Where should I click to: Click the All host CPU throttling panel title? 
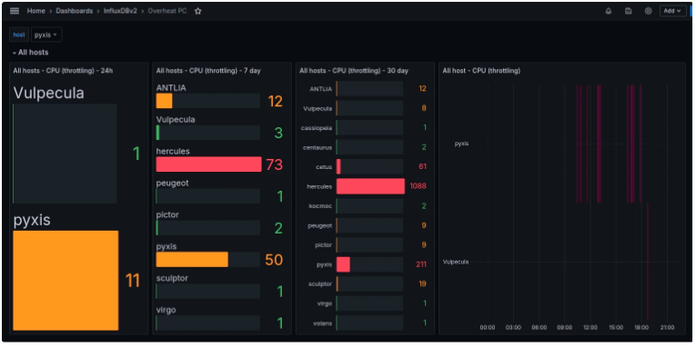481,71
